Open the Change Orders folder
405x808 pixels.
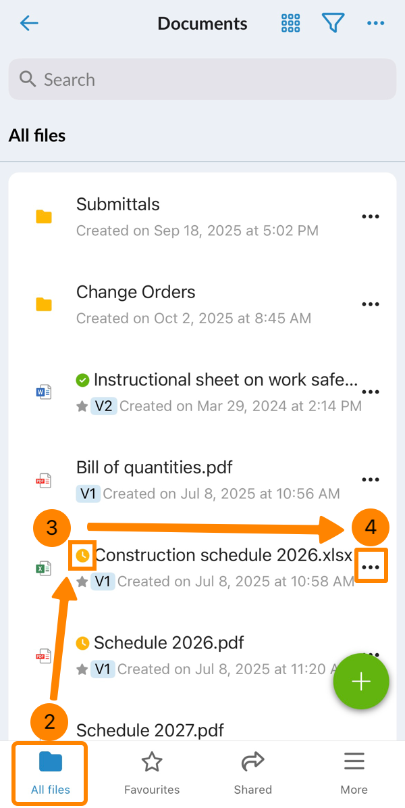click(x=136, y=292)
